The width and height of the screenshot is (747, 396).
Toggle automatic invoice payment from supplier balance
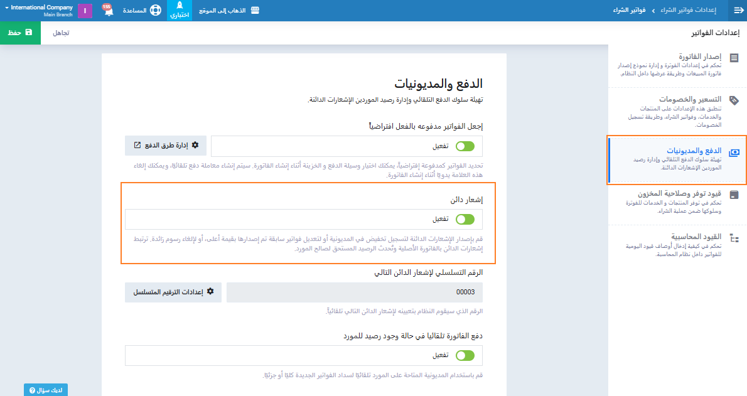point(465,355)
